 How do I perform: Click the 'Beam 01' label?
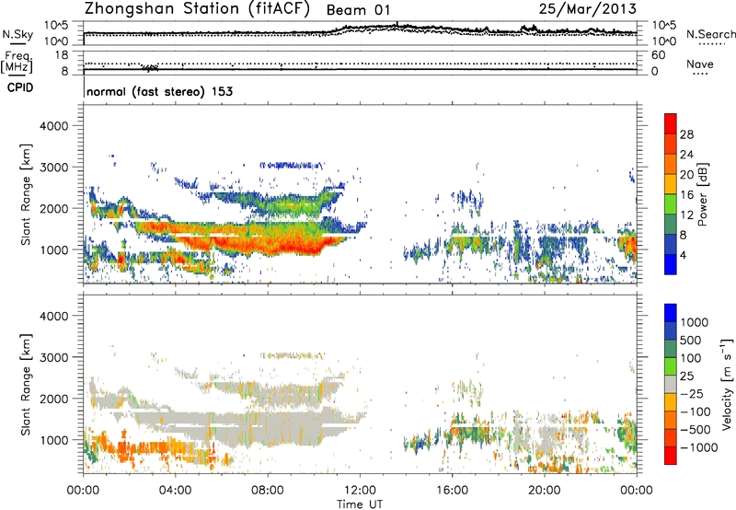(358, 10)
